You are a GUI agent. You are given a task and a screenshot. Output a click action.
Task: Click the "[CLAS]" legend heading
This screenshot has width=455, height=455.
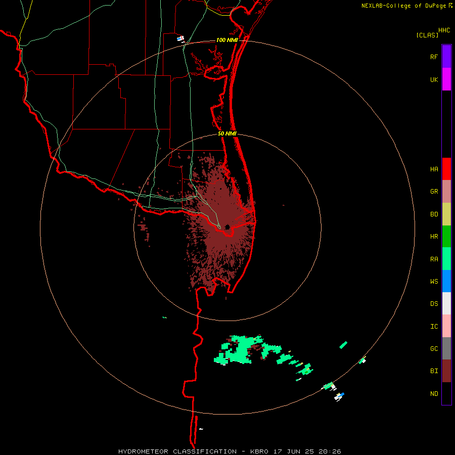(x=427, y=35)
